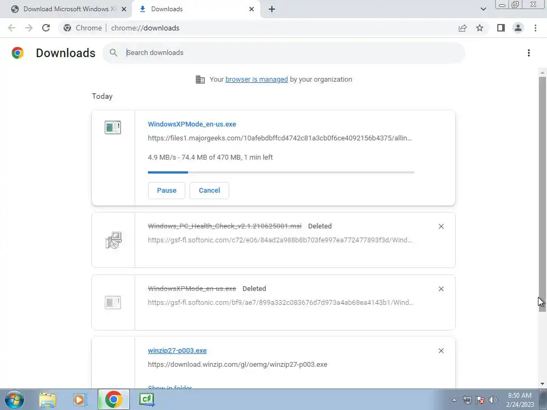Remove winzip27-p003.exe entry from list
547x410 pixels.
[441, 351]
